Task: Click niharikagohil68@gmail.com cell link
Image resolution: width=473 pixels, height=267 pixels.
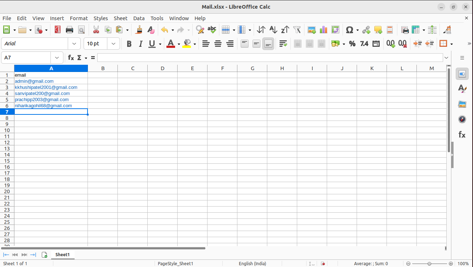Action: tap(43, 106)
